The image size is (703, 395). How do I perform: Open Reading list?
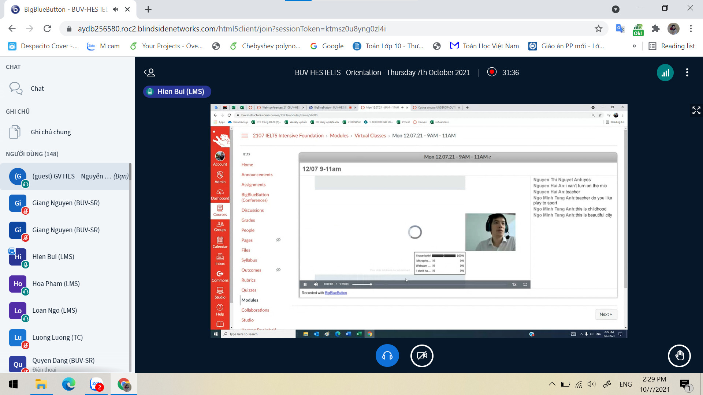tap(672, 46)
